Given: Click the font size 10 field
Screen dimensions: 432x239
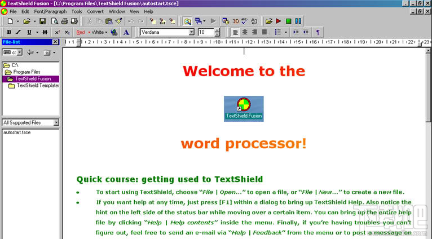Looking at the screenshot, I should click(206, 32).
